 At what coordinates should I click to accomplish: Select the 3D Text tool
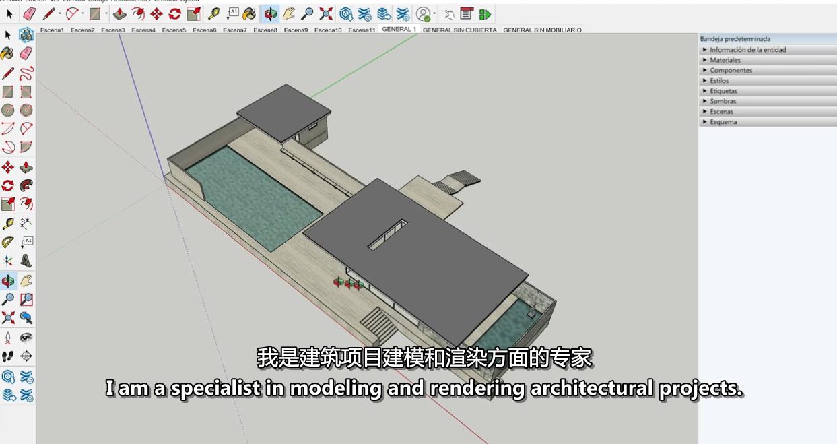click(26, 260)
